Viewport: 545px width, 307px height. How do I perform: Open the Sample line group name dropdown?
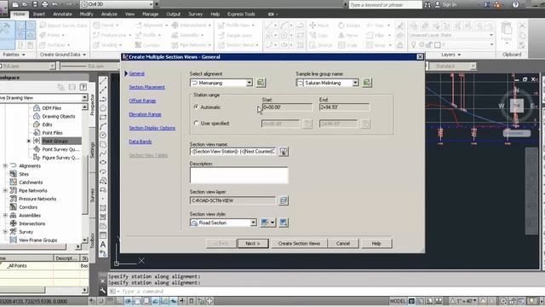point(355,83)
